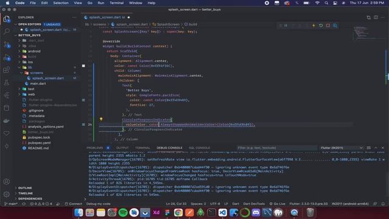Expand the DEPENDENCIES section

pos(30,199)
